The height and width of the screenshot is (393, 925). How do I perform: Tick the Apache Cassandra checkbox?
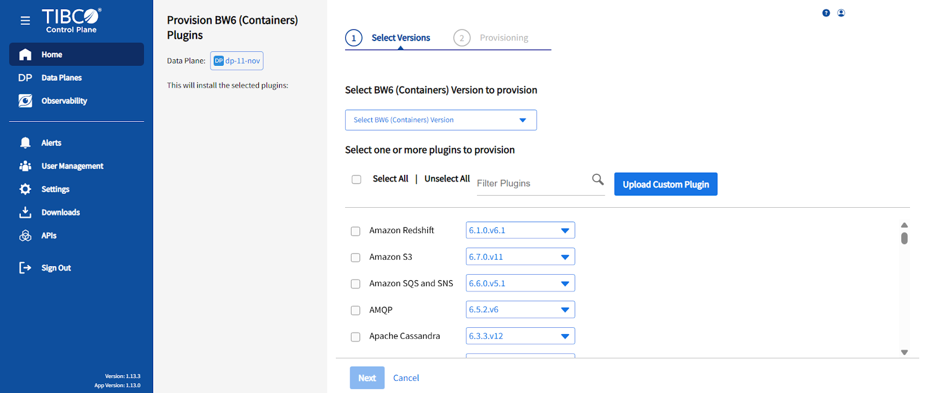coord(356,337)
